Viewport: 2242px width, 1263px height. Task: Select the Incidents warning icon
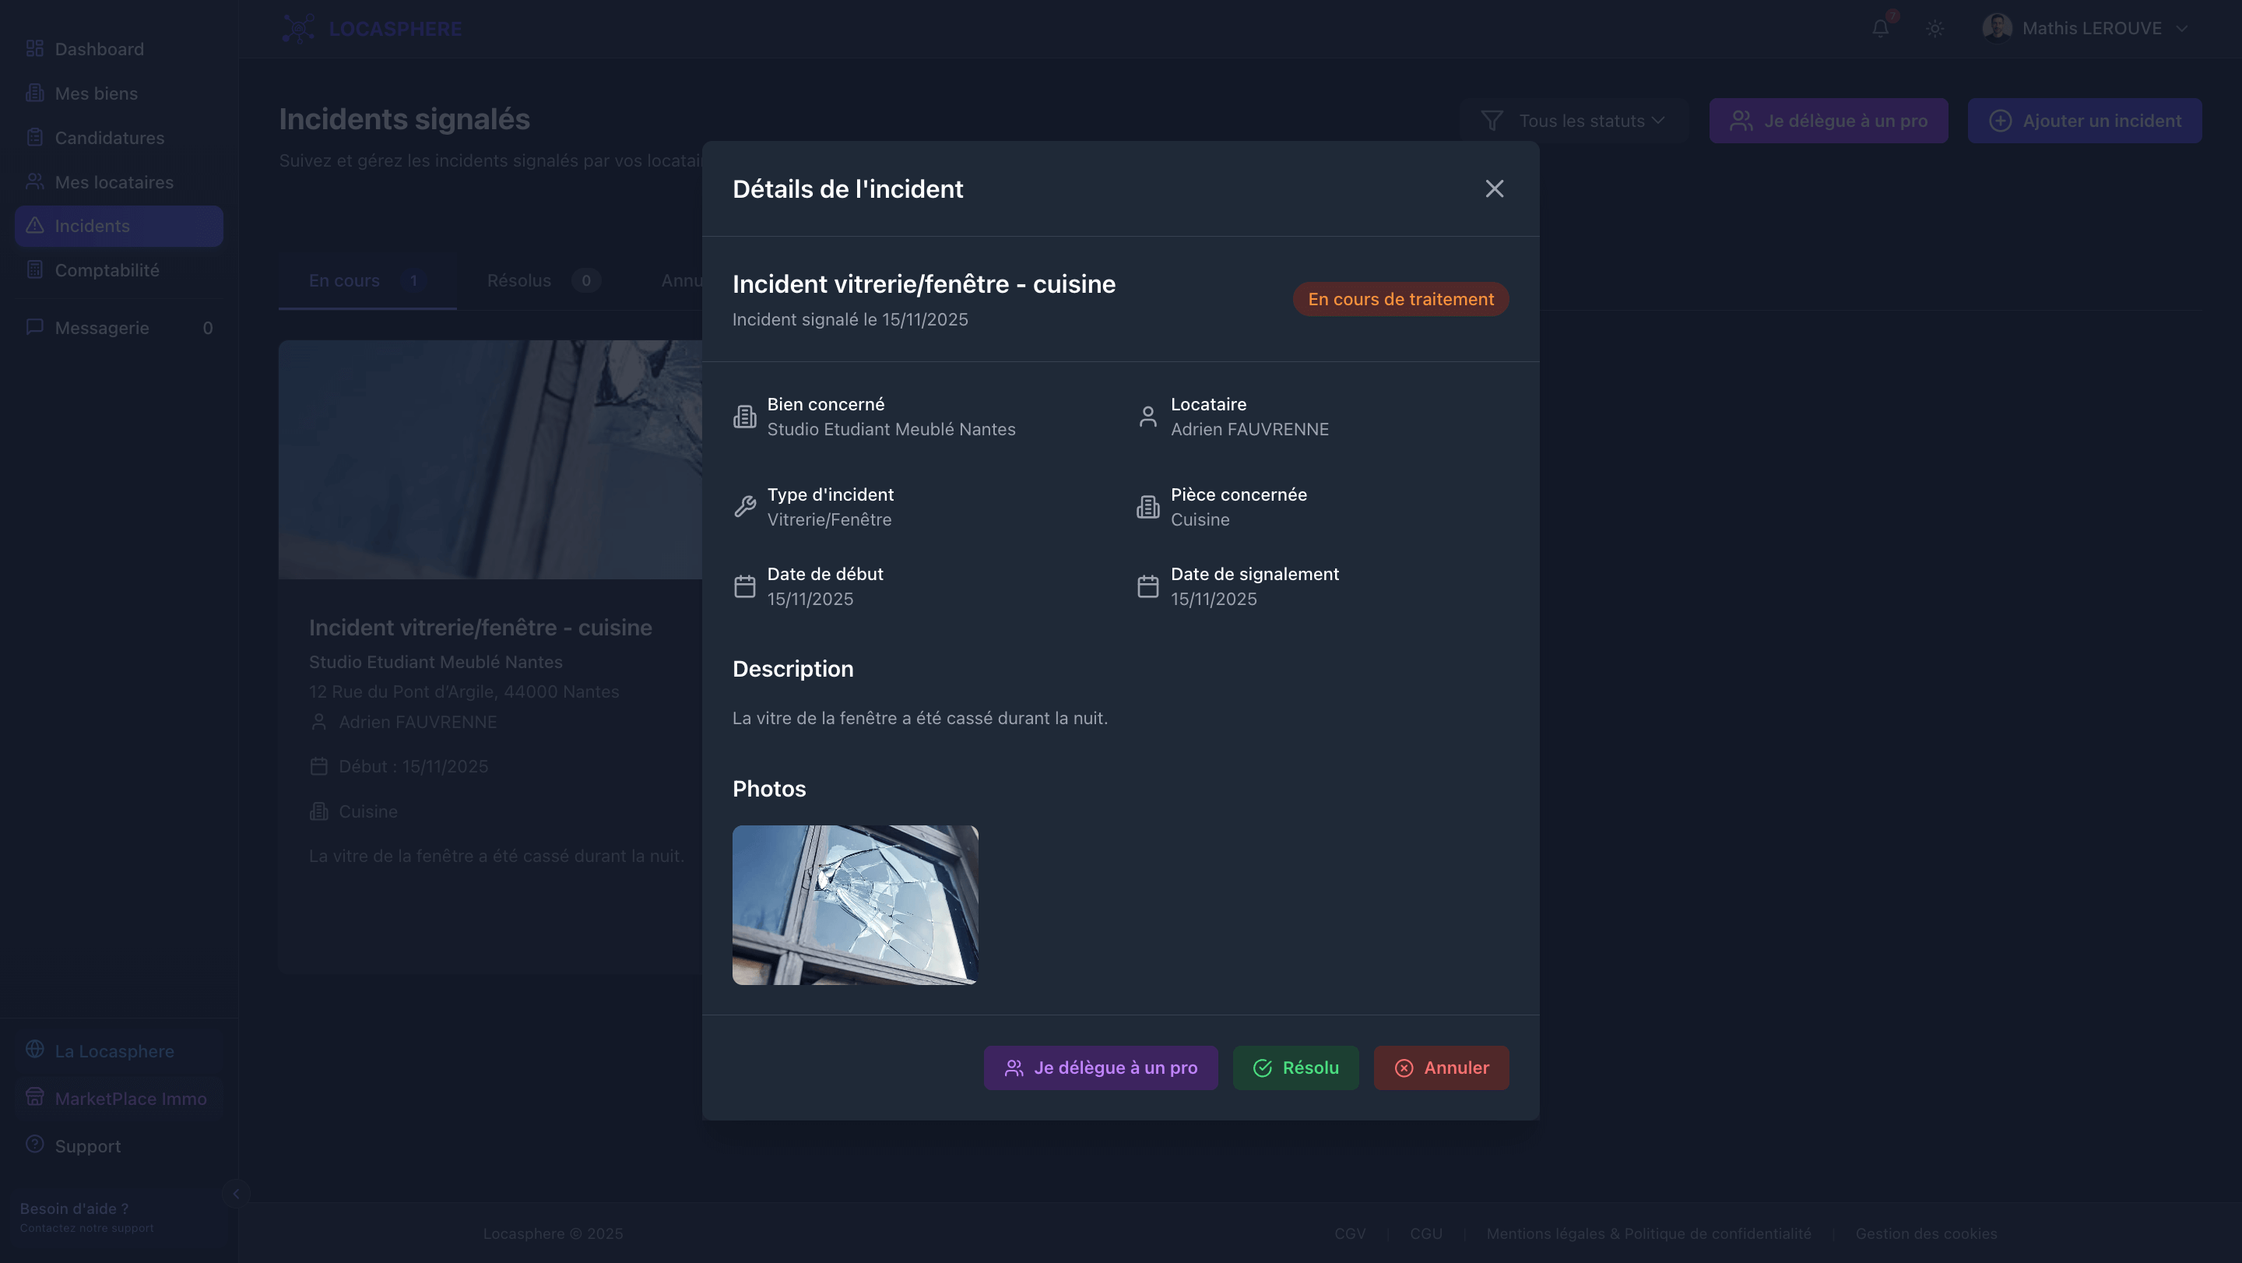pyautogui.click(x=35, y=226)
